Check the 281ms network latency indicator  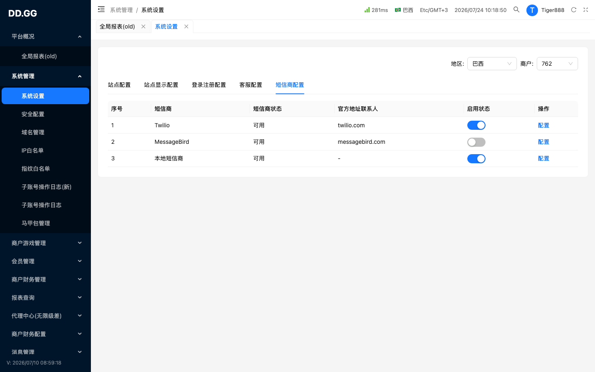click(376, 10)
